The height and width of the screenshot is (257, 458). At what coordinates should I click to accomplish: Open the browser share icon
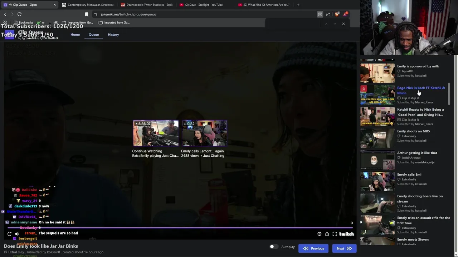coord(328,14)
